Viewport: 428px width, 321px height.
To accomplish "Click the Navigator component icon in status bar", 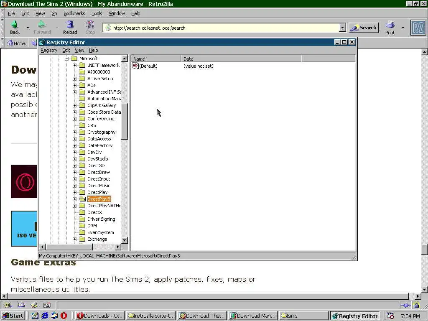I will tap(8, 305).
